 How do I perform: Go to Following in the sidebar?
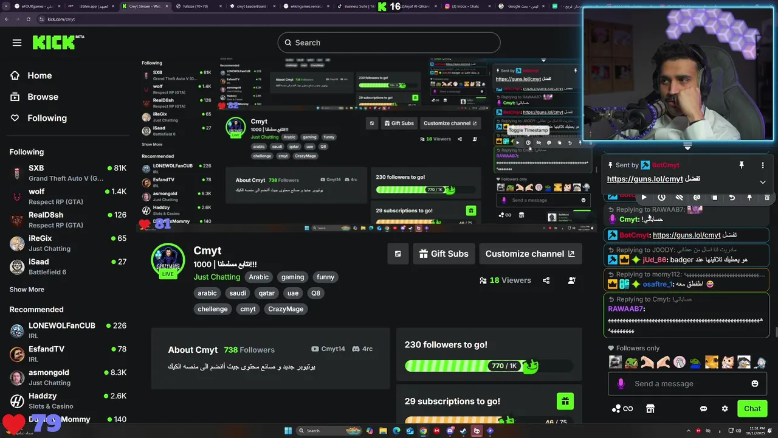38,118
